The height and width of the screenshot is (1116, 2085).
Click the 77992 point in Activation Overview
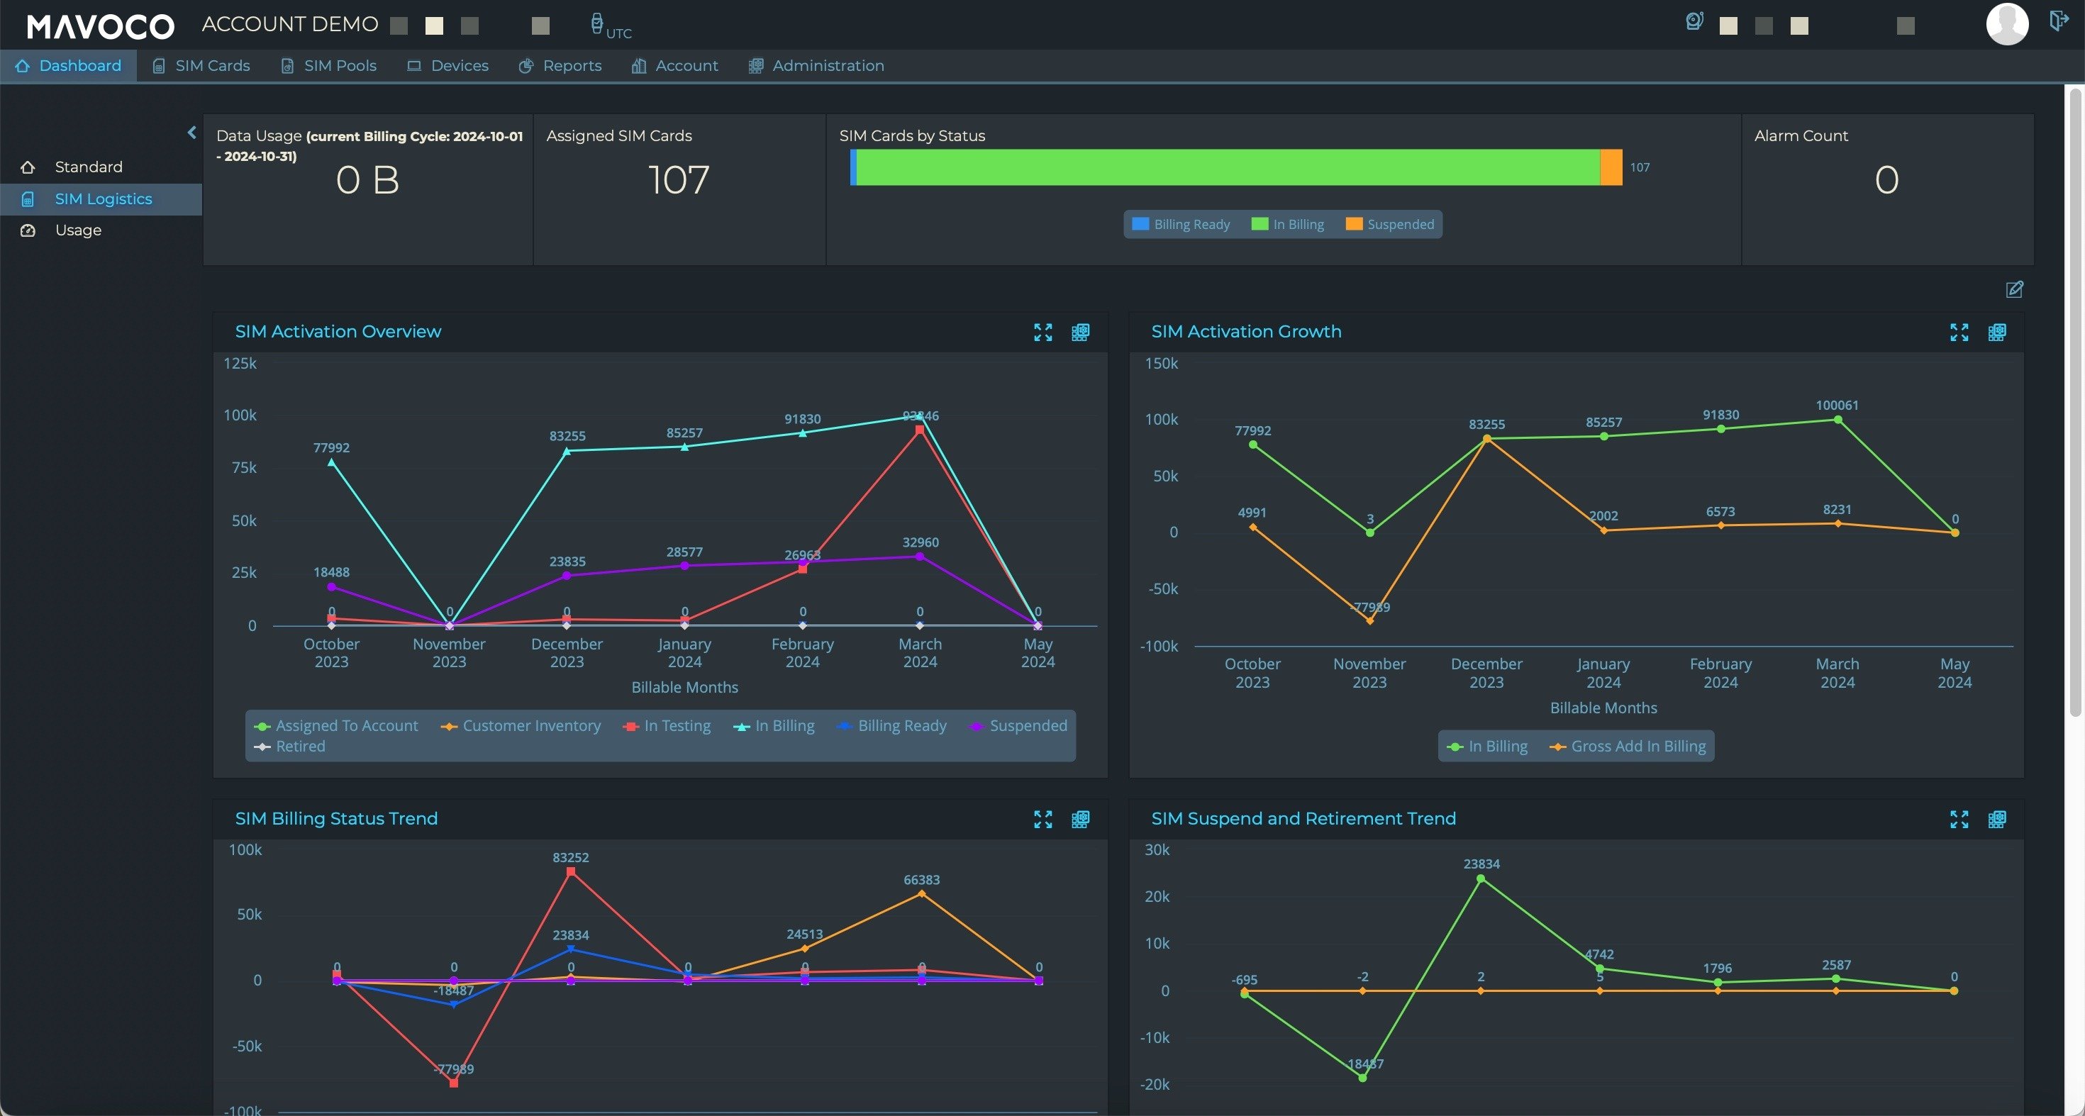[331, 462]
